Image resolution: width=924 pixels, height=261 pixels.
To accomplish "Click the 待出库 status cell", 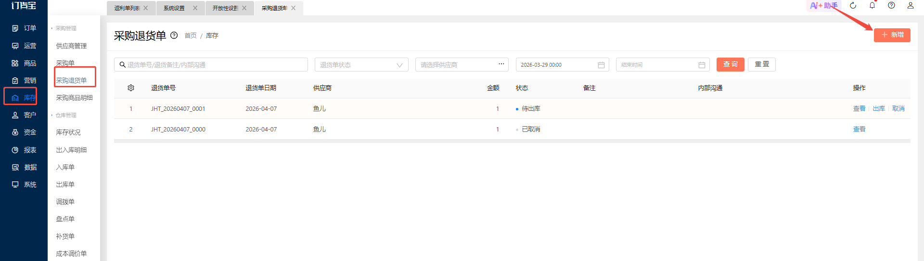I will tap(528, 109).
